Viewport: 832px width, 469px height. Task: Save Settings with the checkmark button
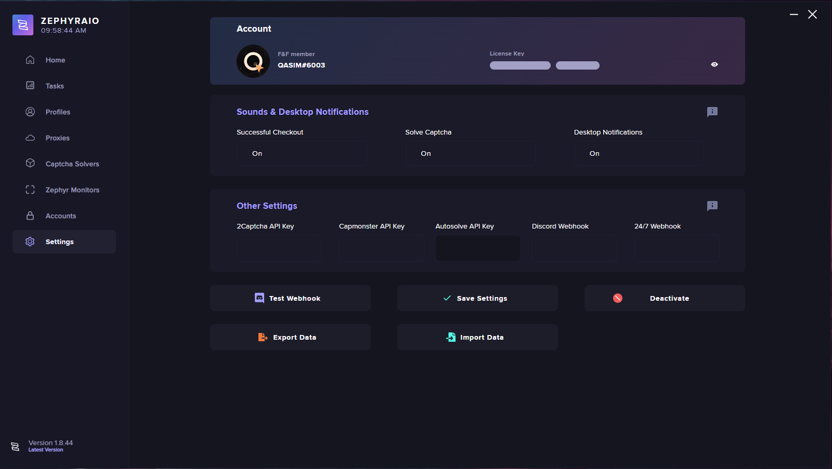pyautogui.click(x=477, y=298)
